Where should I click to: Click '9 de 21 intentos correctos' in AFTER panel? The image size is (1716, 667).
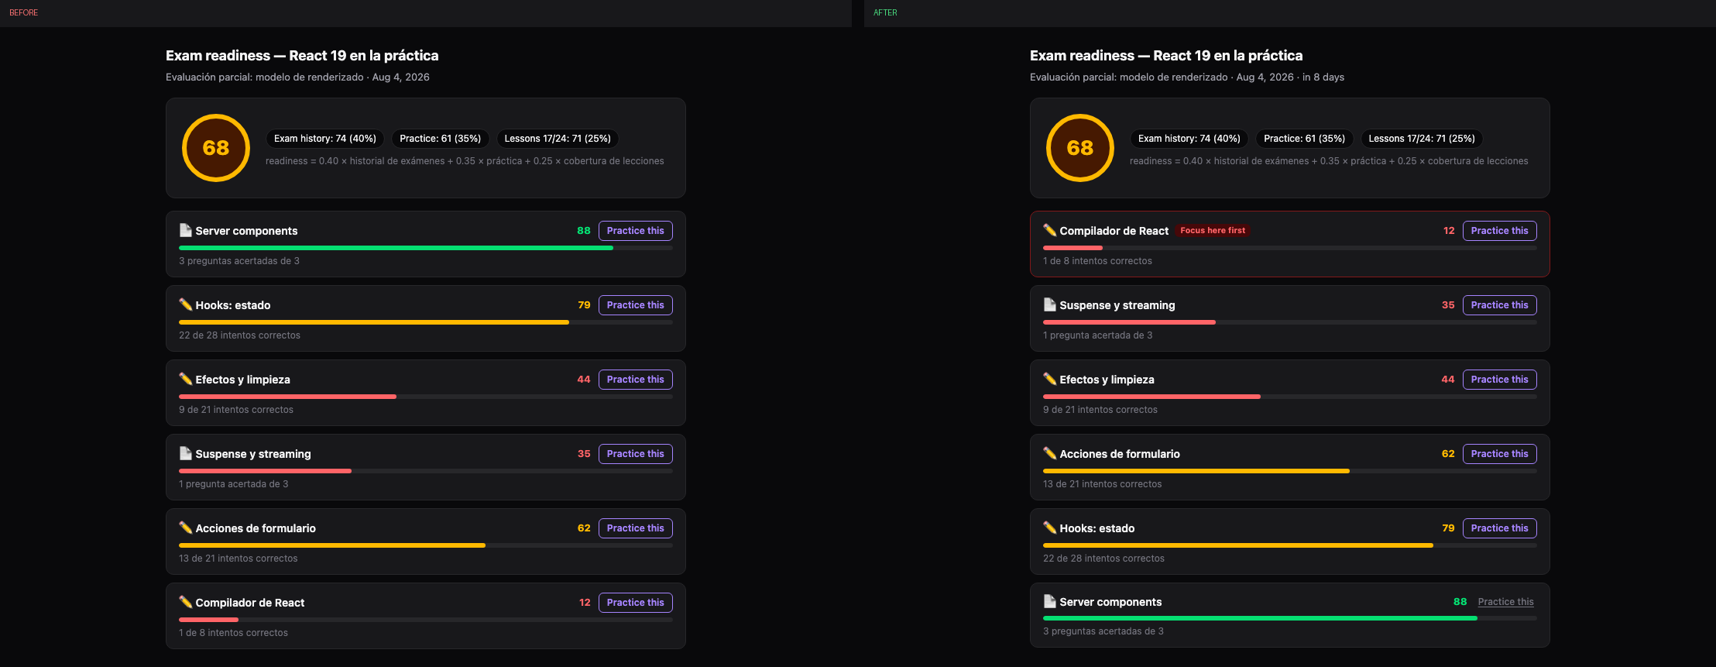(1100, 410)
